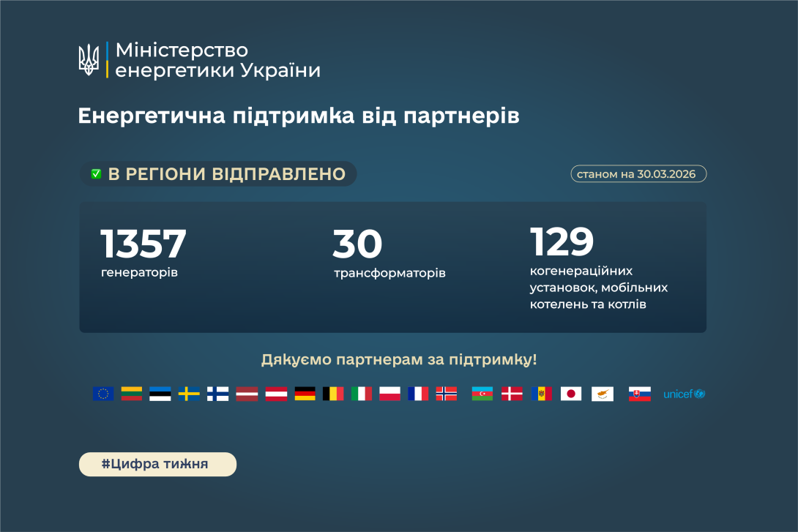798x532 pixels.
Task: Select the Slovak flag
Action: click(x=639, y=394)
